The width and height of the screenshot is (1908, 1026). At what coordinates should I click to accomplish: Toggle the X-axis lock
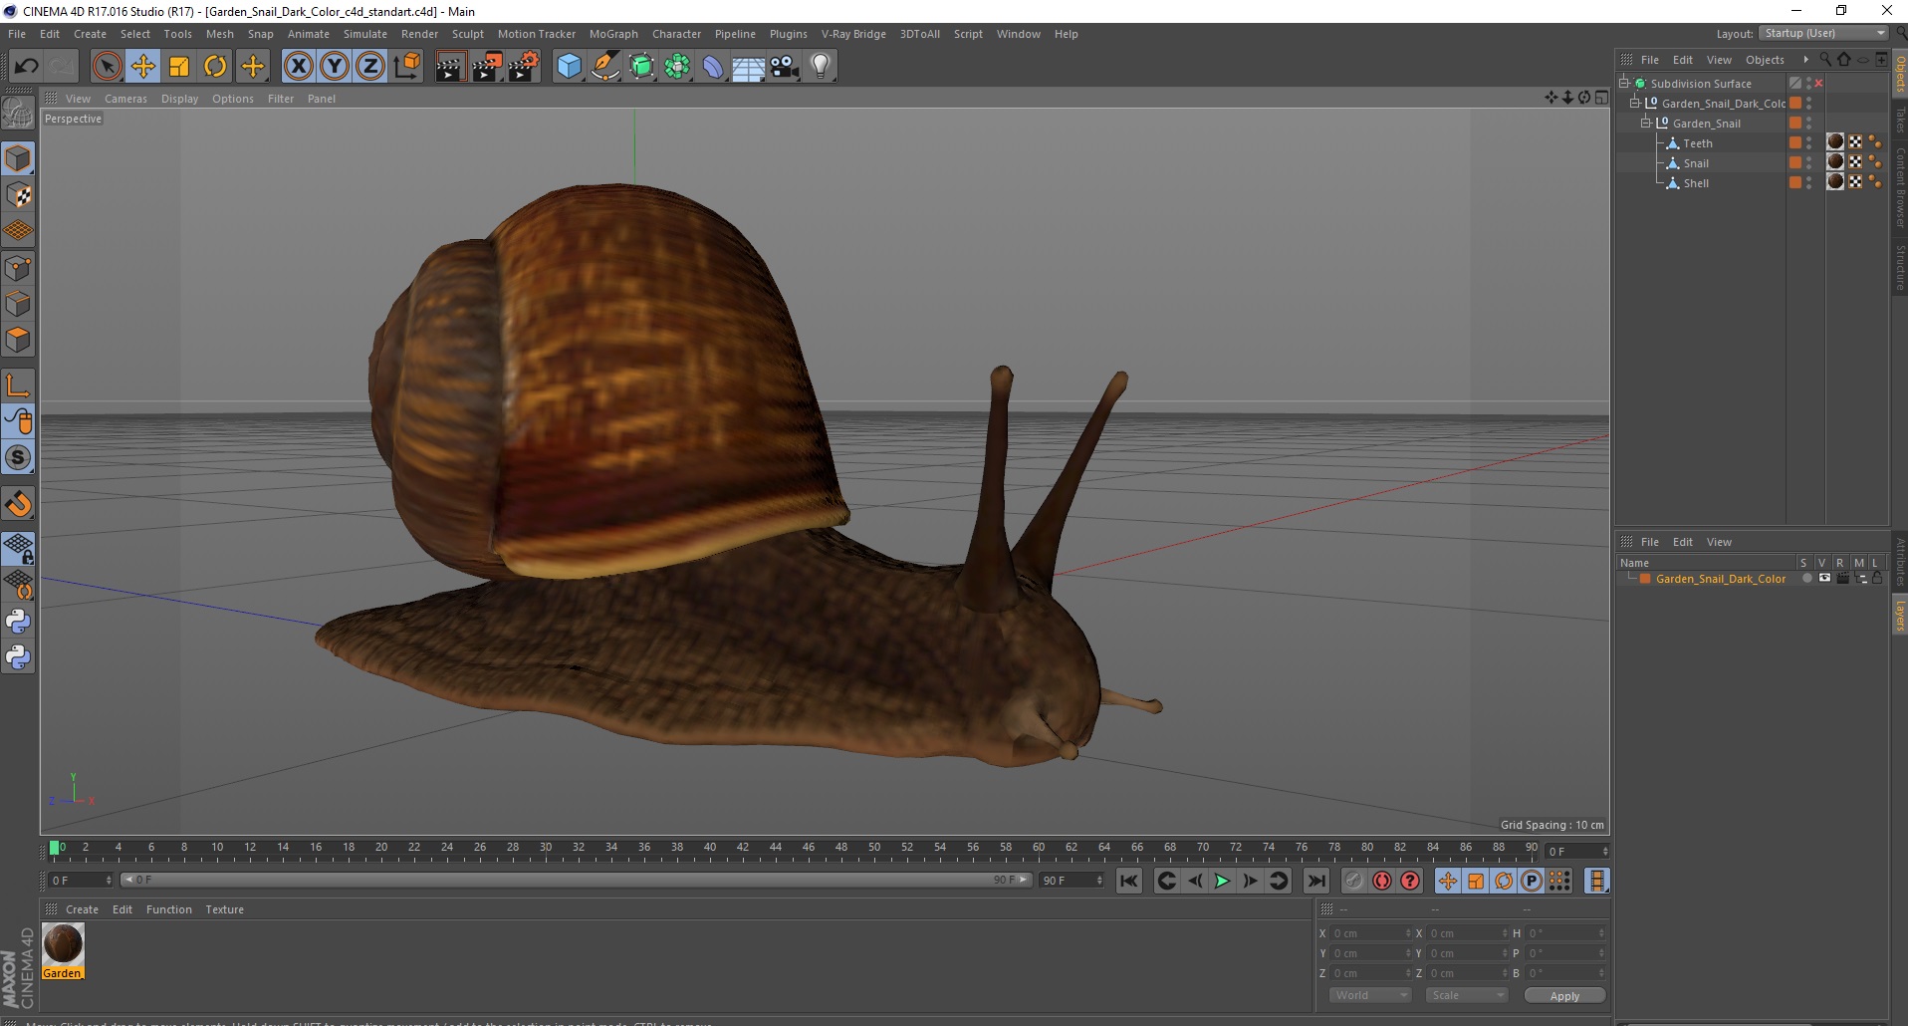298,67
